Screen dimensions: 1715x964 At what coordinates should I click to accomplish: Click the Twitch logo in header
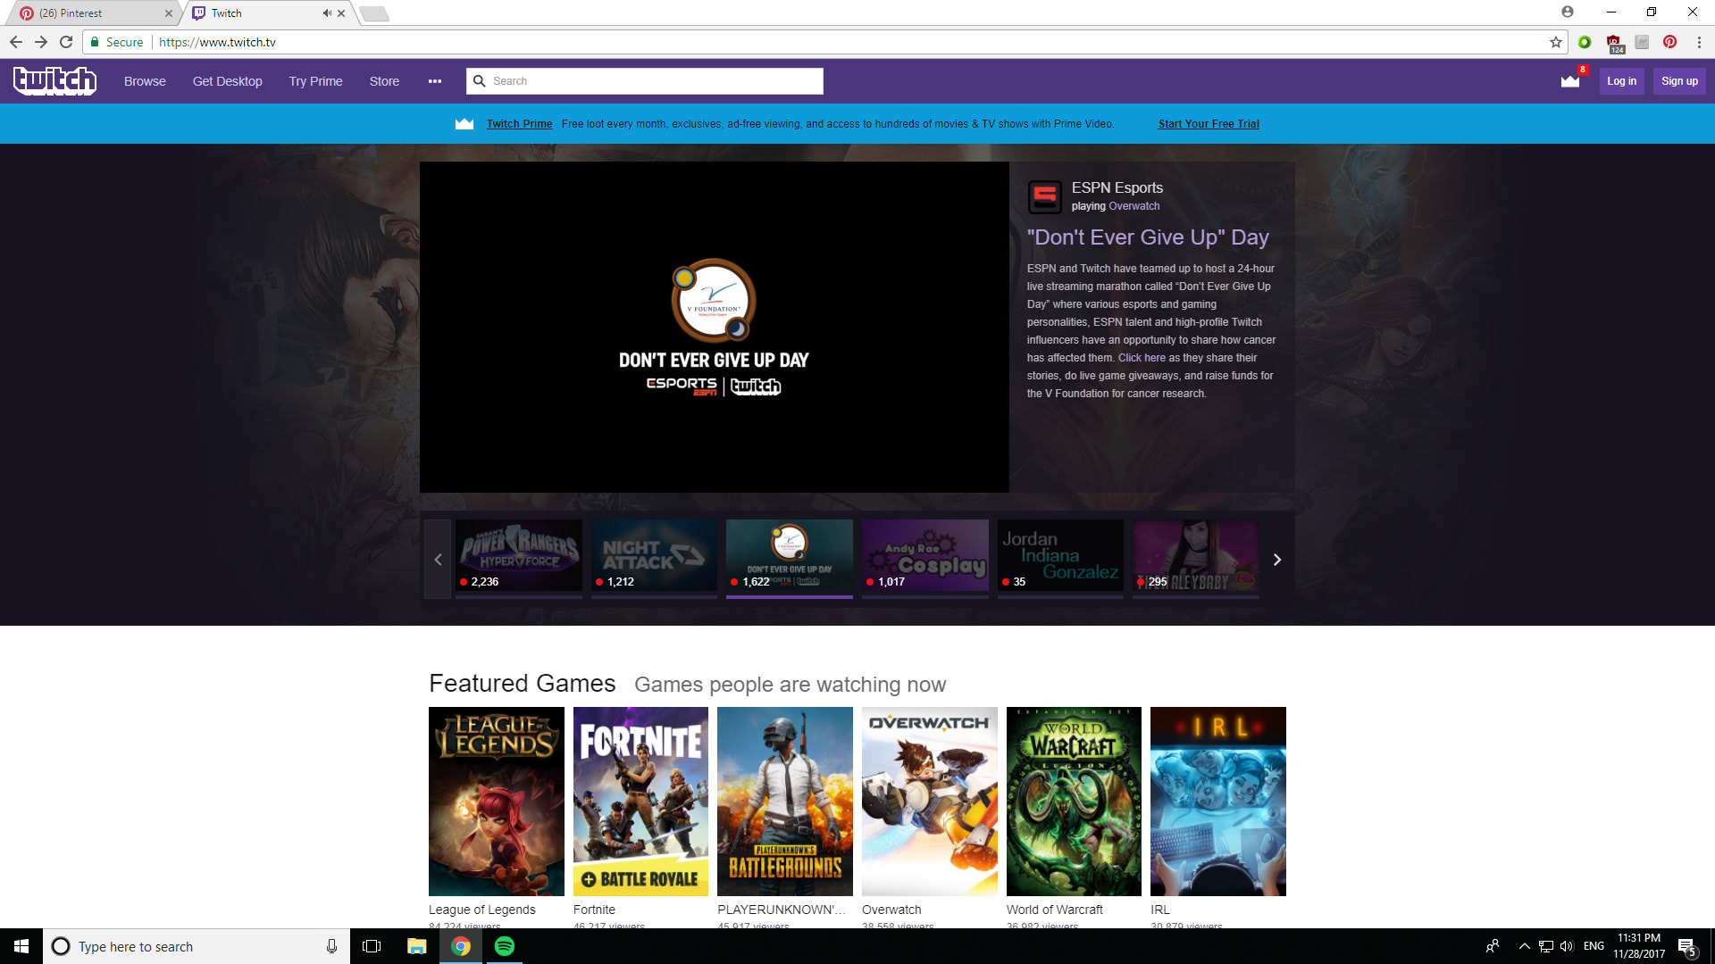click(x=54, y=80)
